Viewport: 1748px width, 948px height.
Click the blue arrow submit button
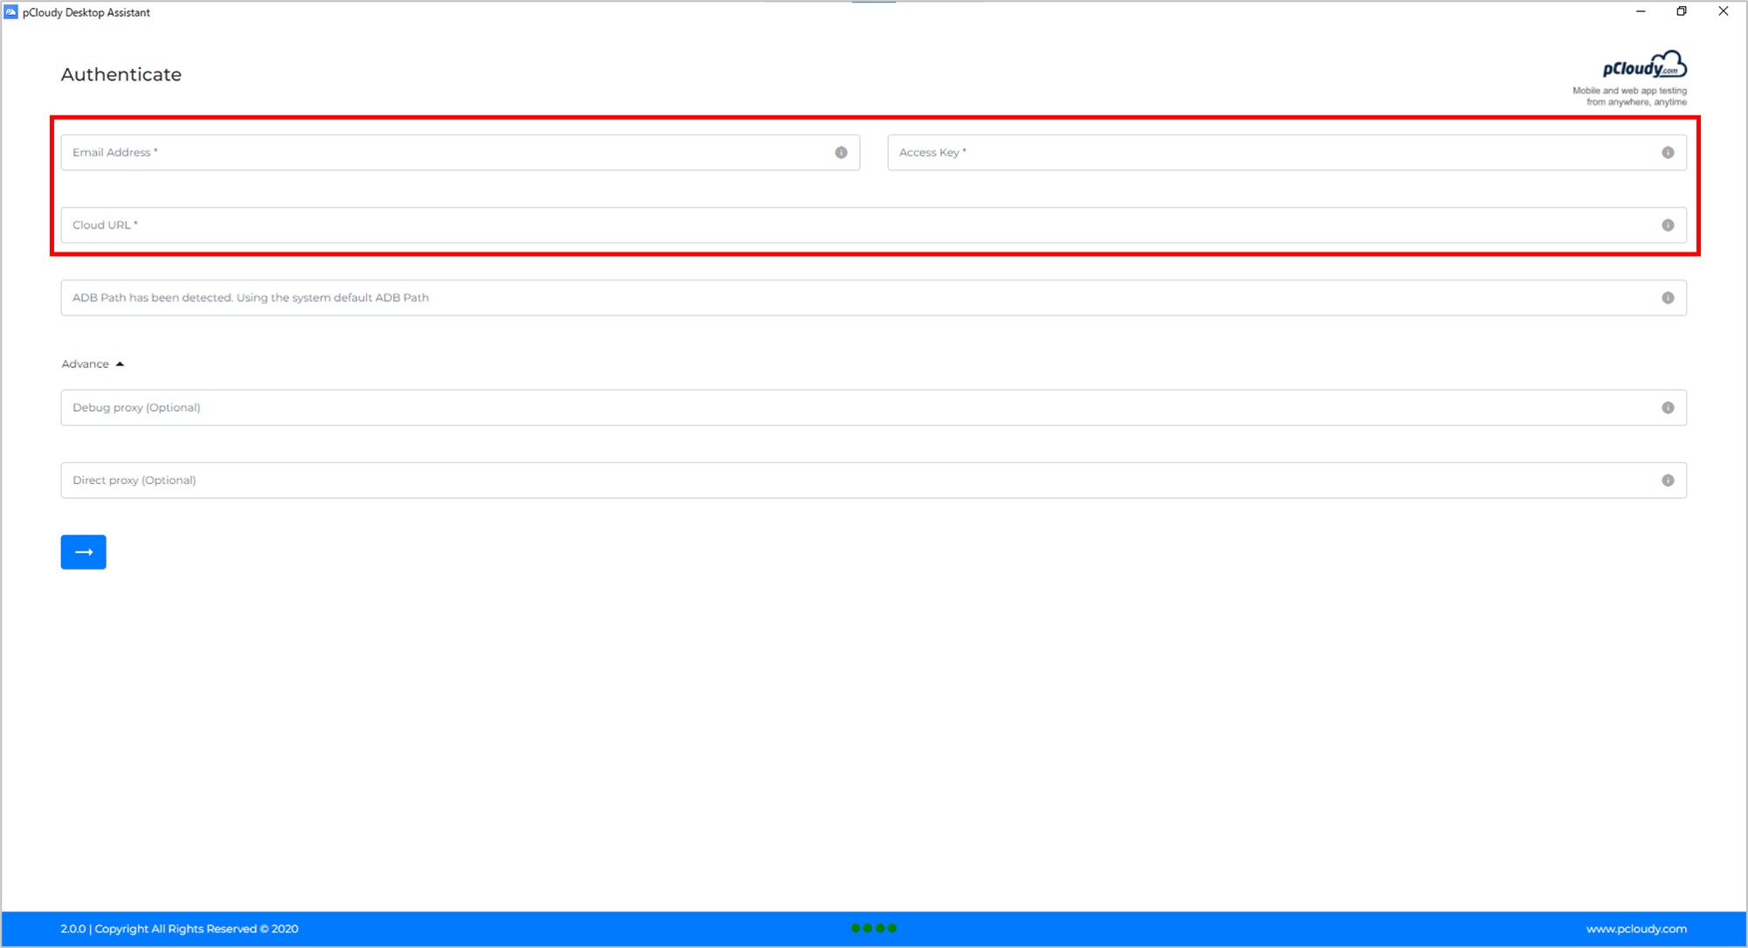pos(83,551)
